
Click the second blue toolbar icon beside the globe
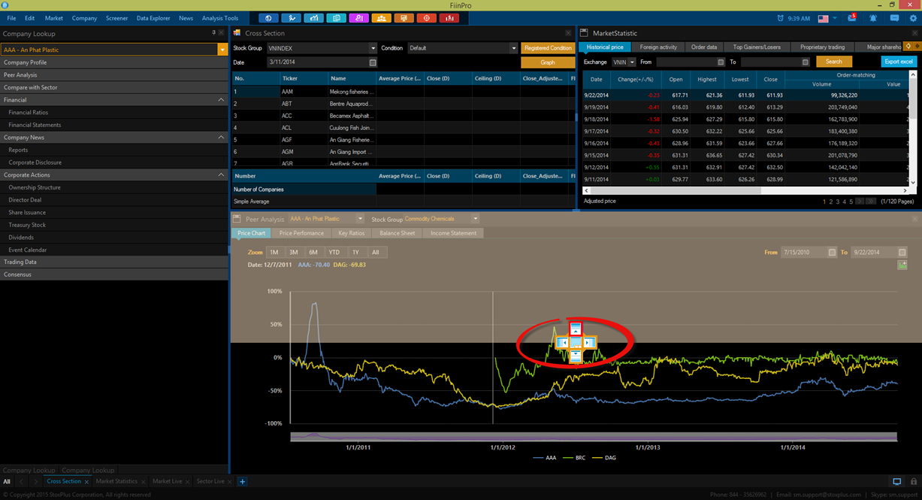coord(292,17)
